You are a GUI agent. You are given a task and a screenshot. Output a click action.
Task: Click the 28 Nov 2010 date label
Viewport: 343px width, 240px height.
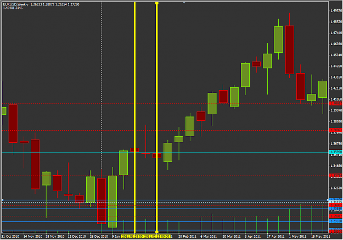[55, 237]
